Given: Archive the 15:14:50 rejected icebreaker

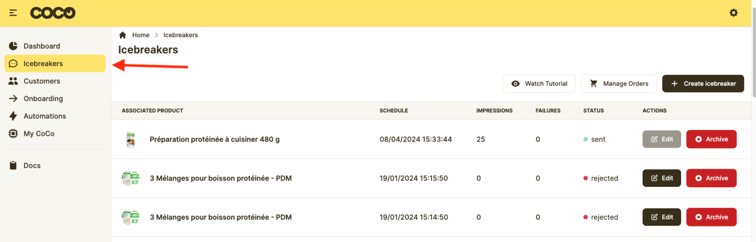Looking at the screenshot, I should coord(711,217).
